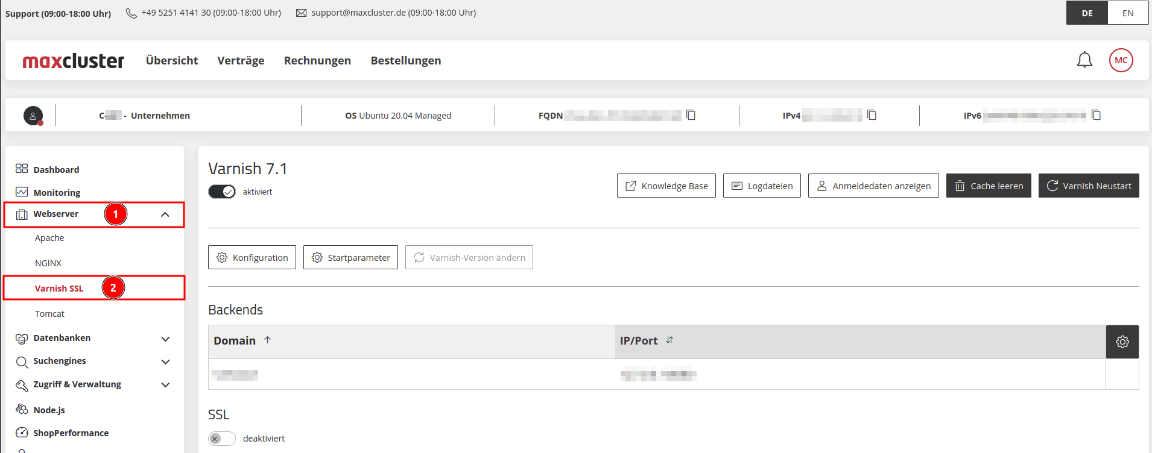Viewport: 1152px width, 453px height.
Task: Click the Monitoring chart icon
Action: (22, 192)
